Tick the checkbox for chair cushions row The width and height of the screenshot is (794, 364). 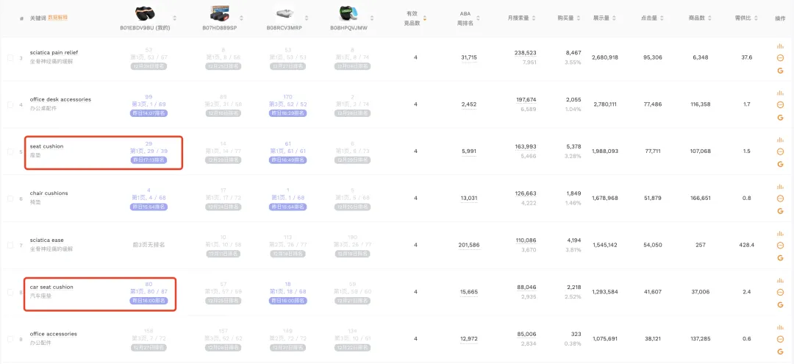click(x=10, y=199)
